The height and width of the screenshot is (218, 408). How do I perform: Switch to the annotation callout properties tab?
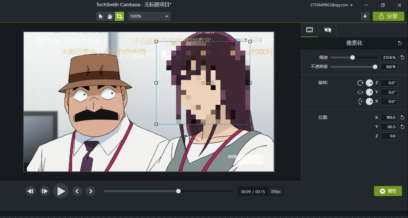click(327, 30)
